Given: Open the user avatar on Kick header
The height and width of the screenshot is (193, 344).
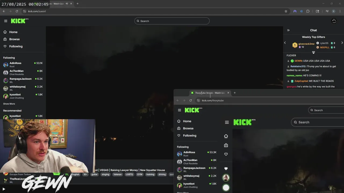Looking at the screenshot, I should [334, 21].
